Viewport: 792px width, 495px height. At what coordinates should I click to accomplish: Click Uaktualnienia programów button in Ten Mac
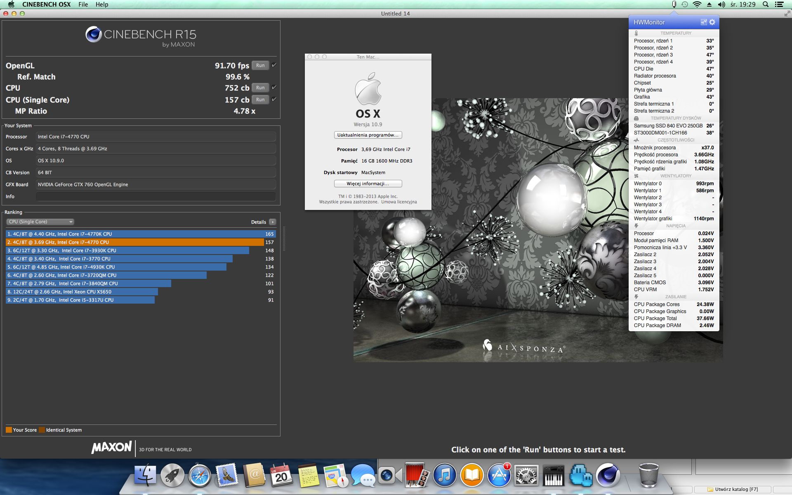(368, 135)
